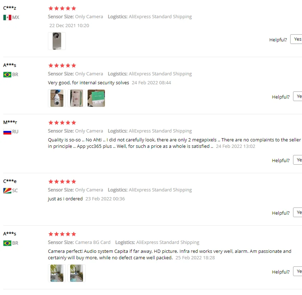The height and width of the screenshot is (295, 302).
Task: Vote Yes on 'Very good, for internal security' review
Action: [x=298, y=96]
